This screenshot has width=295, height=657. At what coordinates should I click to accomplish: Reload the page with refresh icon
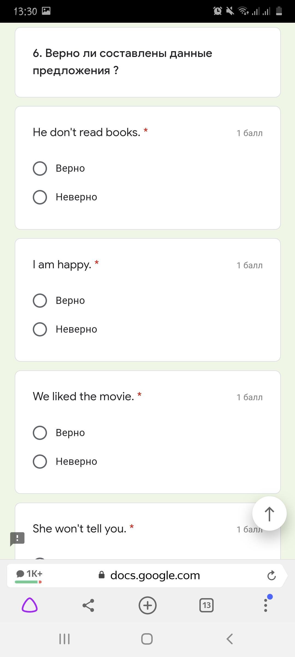(x=272, y=575)
